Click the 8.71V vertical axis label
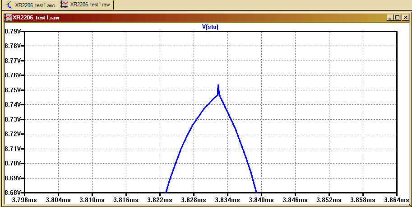 12,149
